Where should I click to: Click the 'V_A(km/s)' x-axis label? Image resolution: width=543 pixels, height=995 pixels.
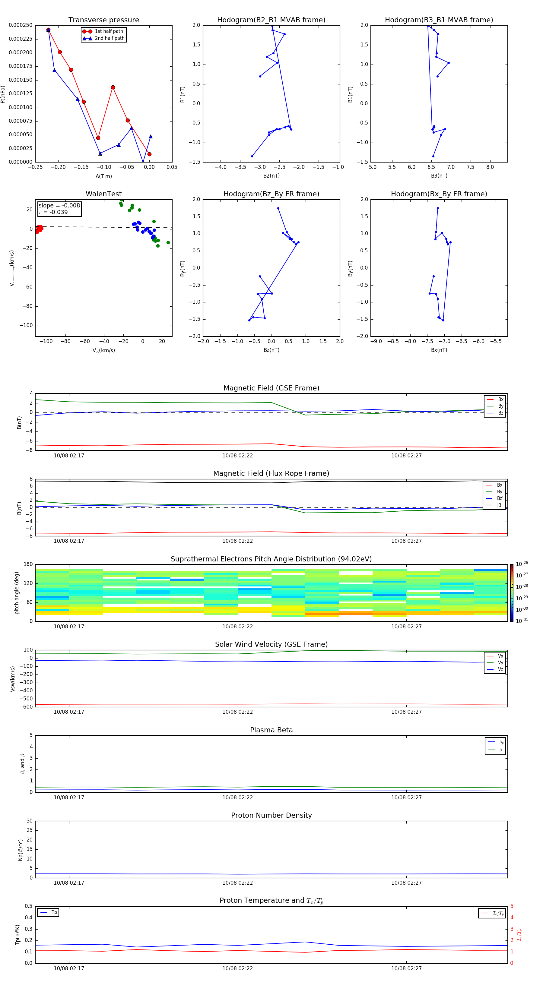[x=103, y=351]
